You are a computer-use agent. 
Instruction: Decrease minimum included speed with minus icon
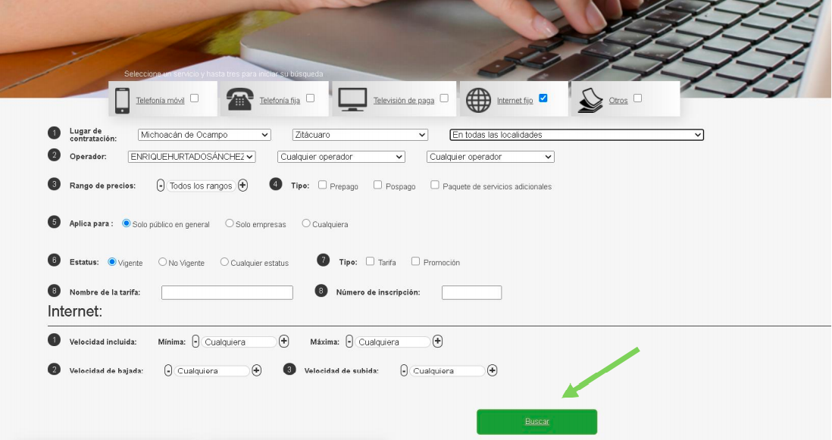click(x=195, y=342)
